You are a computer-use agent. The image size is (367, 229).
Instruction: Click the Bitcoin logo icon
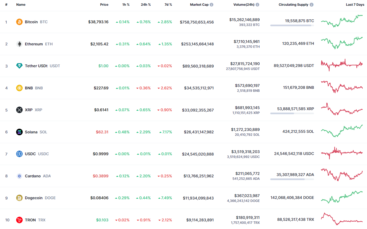(19, 22)
